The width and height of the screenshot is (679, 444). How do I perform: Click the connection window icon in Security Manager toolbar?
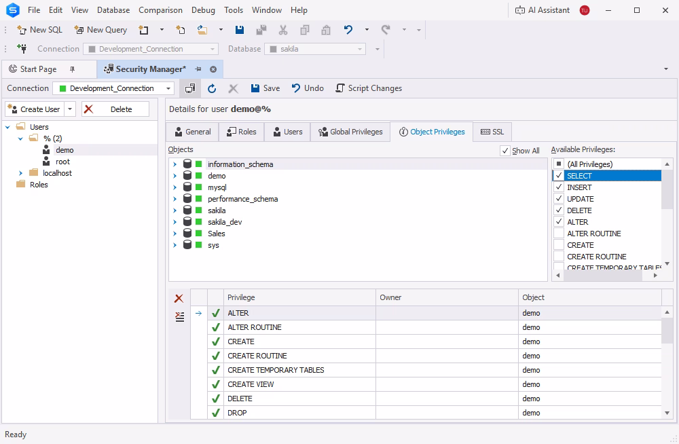(190, 88)
